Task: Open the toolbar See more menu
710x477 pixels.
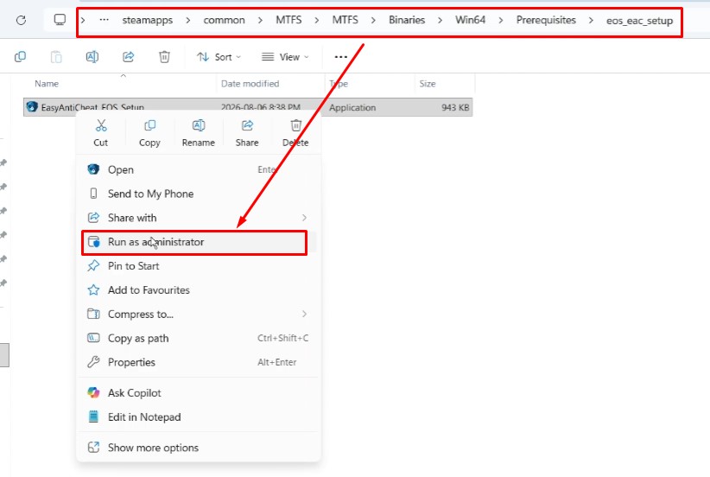Action: pyautogui.click(x=341, y=57)
